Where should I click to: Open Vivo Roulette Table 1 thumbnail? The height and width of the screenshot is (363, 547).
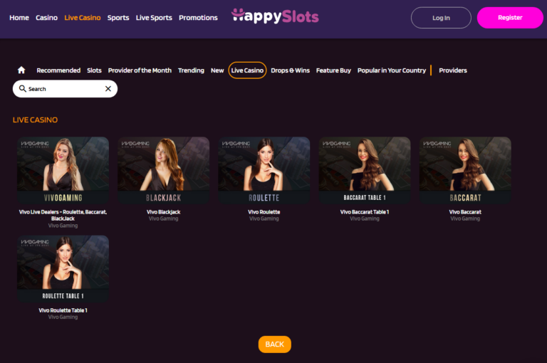(x=63, y=268)
